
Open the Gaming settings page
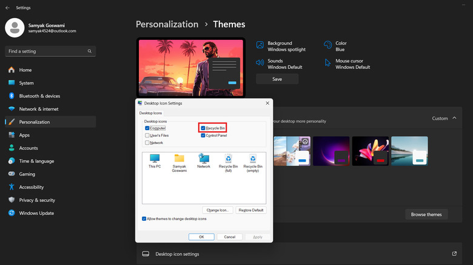[x=28, y=174]
